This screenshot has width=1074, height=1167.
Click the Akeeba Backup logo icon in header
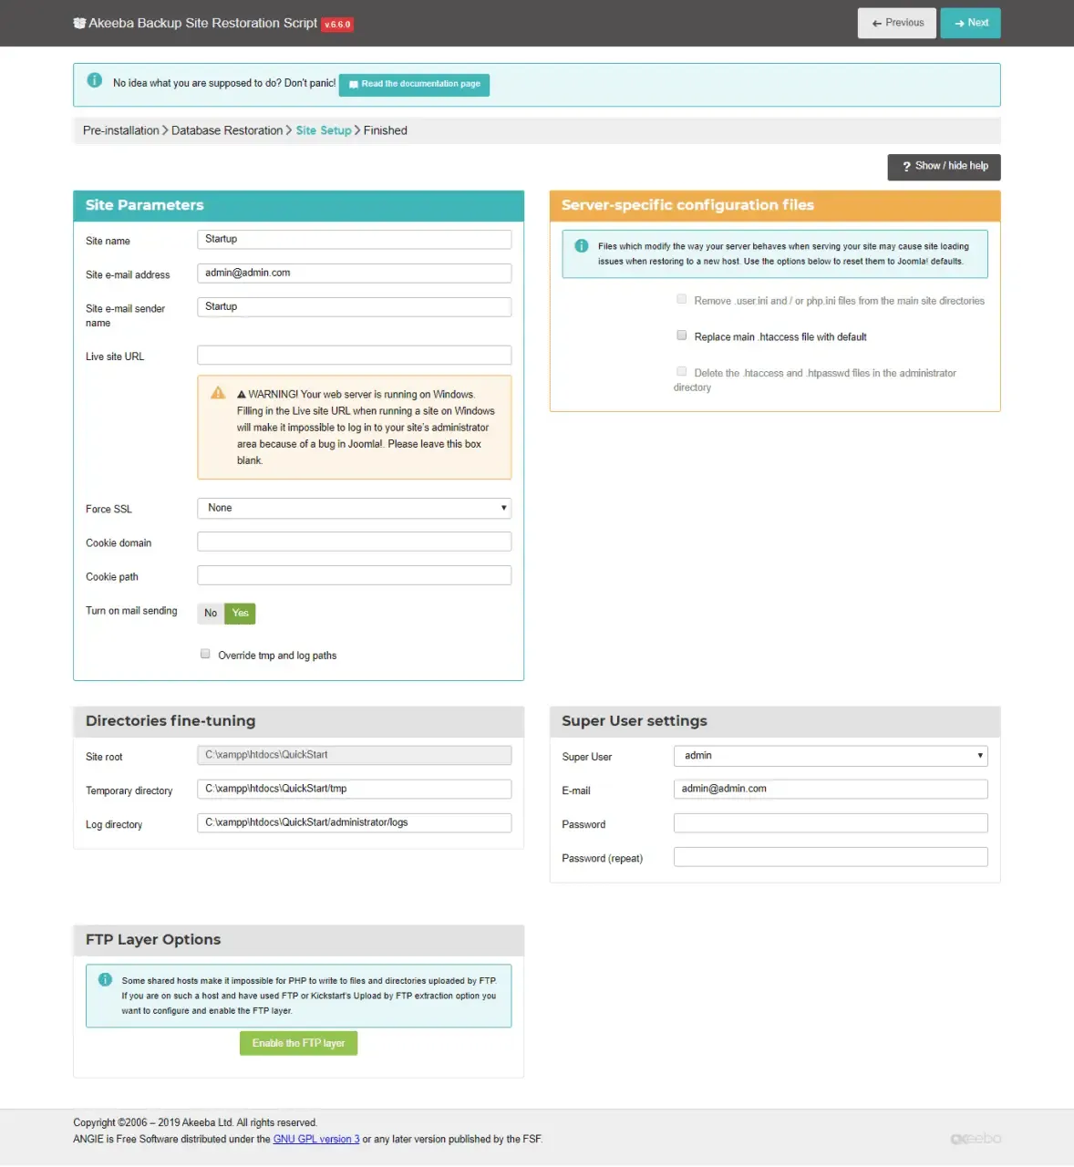tap(79, 23)
